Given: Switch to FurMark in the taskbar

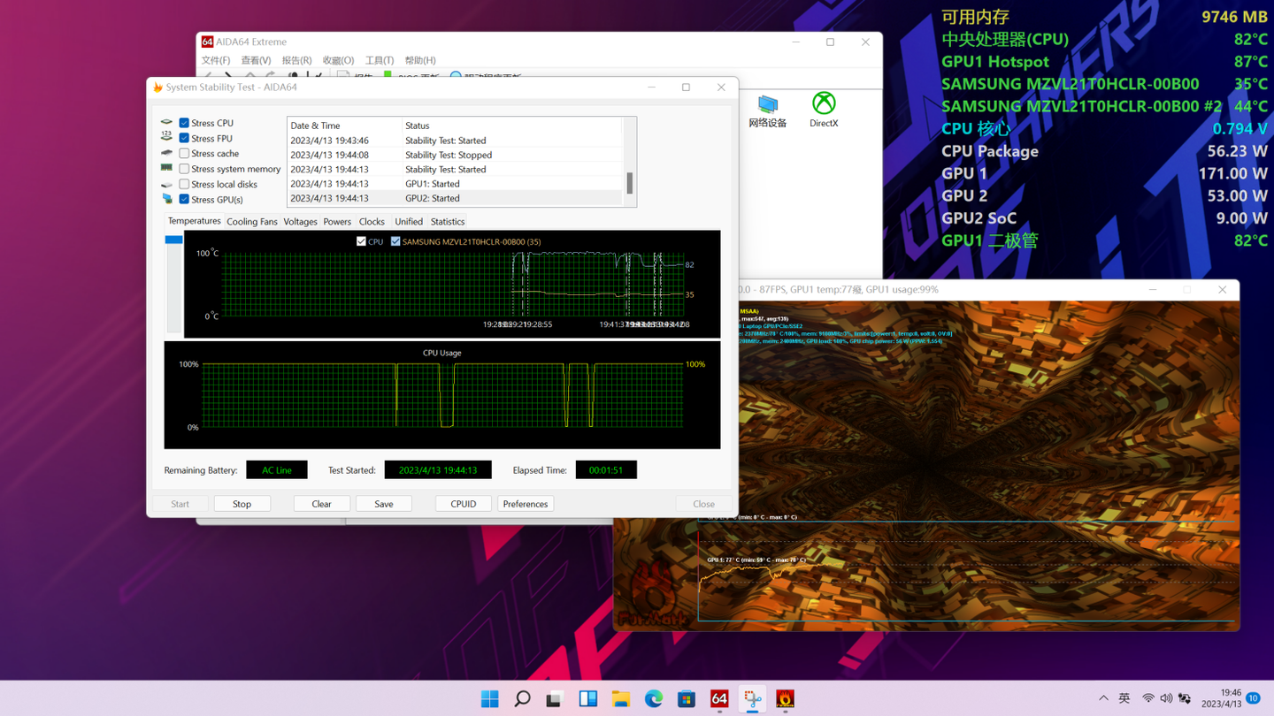Looking at the screenshot, I should [x=785, y=699].
